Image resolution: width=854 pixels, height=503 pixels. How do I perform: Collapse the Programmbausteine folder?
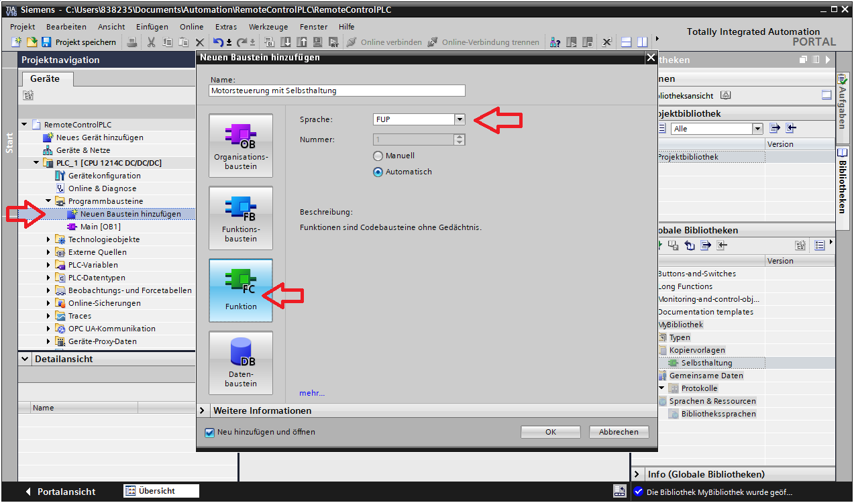pos(49,201)
